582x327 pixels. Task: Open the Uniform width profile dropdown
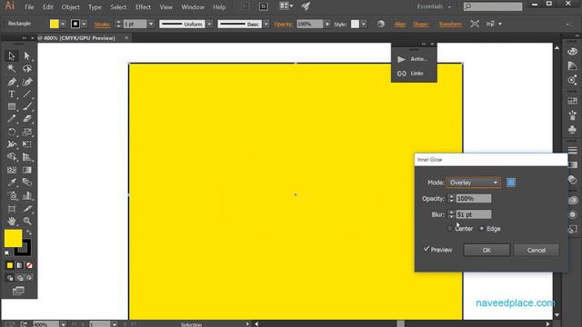[209, 25]
